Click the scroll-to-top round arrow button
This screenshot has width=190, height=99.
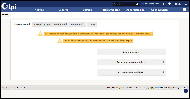click(x=186, y=91)
